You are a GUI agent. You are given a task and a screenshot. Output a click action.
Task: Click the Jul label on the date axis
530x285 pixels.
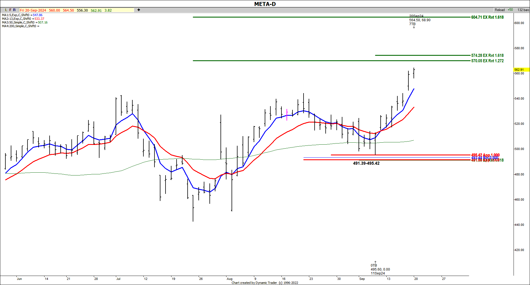tap(118, 279)
